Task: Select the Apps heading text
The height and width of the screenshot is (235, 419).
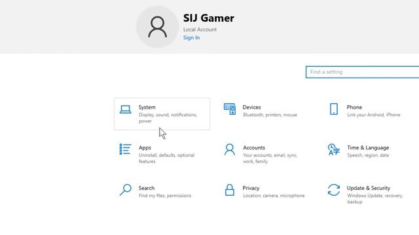Action: [x=145, y=148]
